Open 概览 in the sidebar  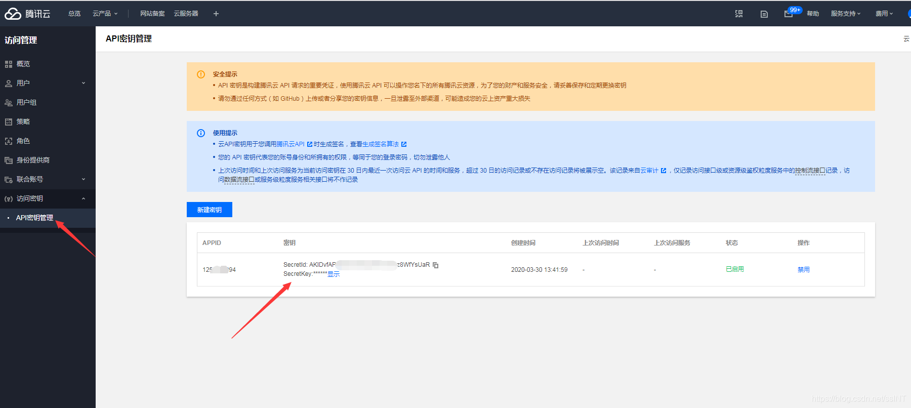[x=48, y=64]
